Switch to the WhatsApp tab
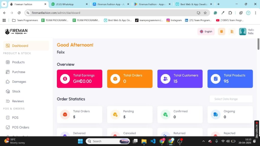 tap(70, 4)
